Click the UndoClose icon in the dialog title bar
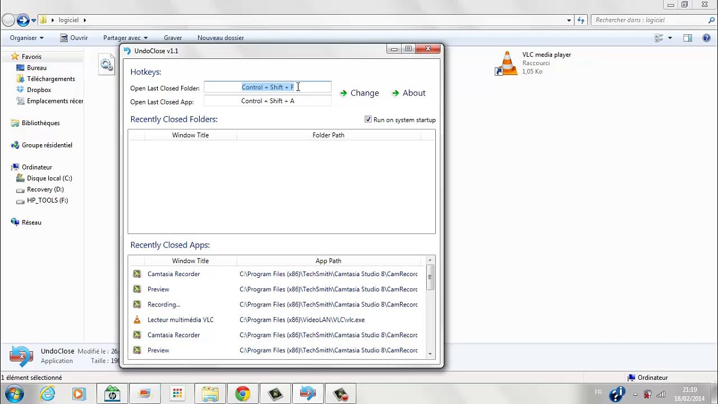 coord(127,50)
